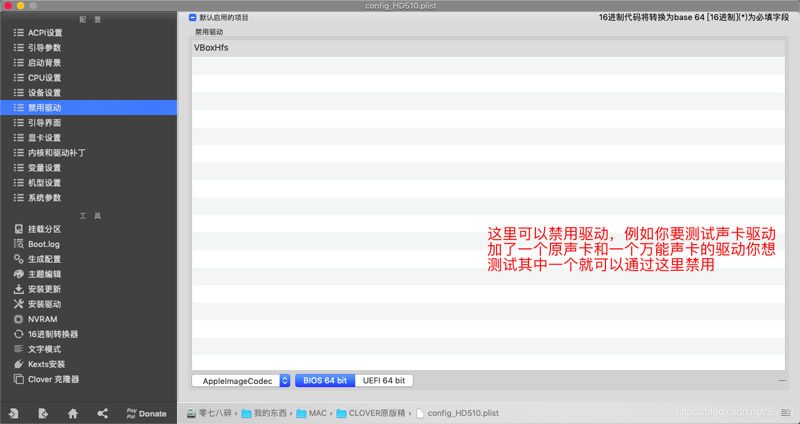The width and height of the screenshot is (800, 424).
Task: Click the share icon in bottom bar
Action: pyautogui.click(x=103, y=413)
